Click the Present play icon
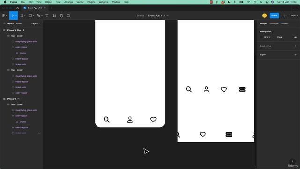This screenshot has height=169, width=300. tap(285, 15)
